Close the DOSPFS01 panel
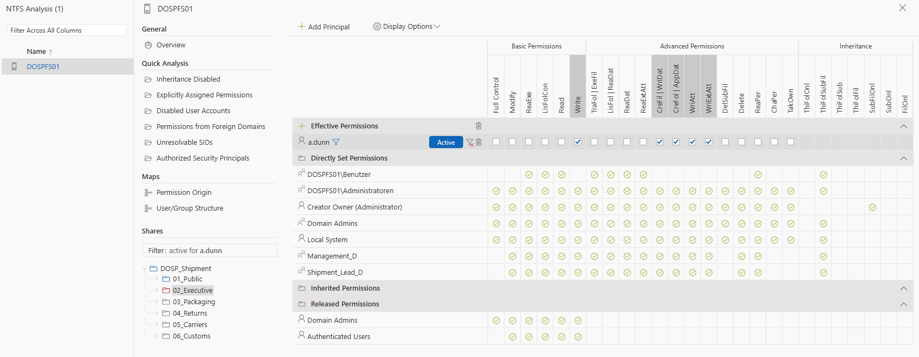 903,8
